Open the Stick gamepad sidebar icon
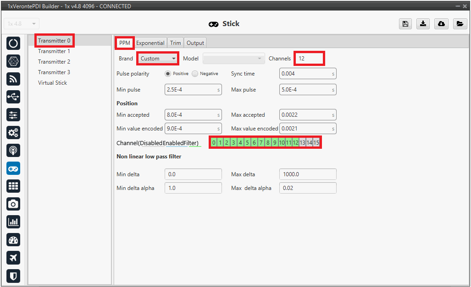Viewport: 471px width, 287px height. 13,168
